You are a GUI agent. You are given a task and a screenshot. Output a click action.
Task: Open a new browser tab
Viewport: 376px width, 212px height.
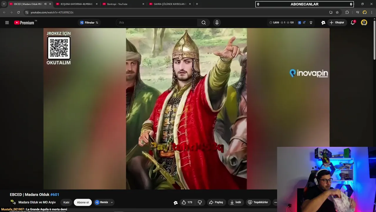[197, 4]
